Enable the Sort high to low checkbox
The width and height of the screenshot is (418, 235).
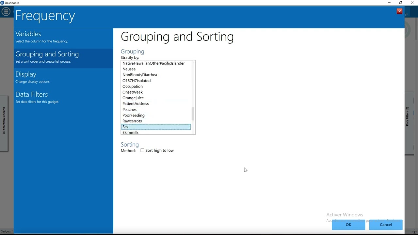[142, 150]
